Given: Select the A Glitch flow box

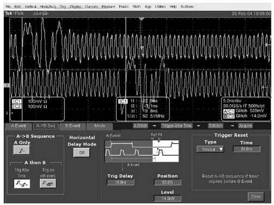Looking at the screenshot, I should [x=141, y=126].
